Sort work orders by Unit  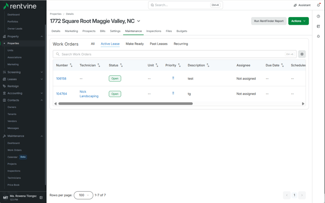(157, 65)
